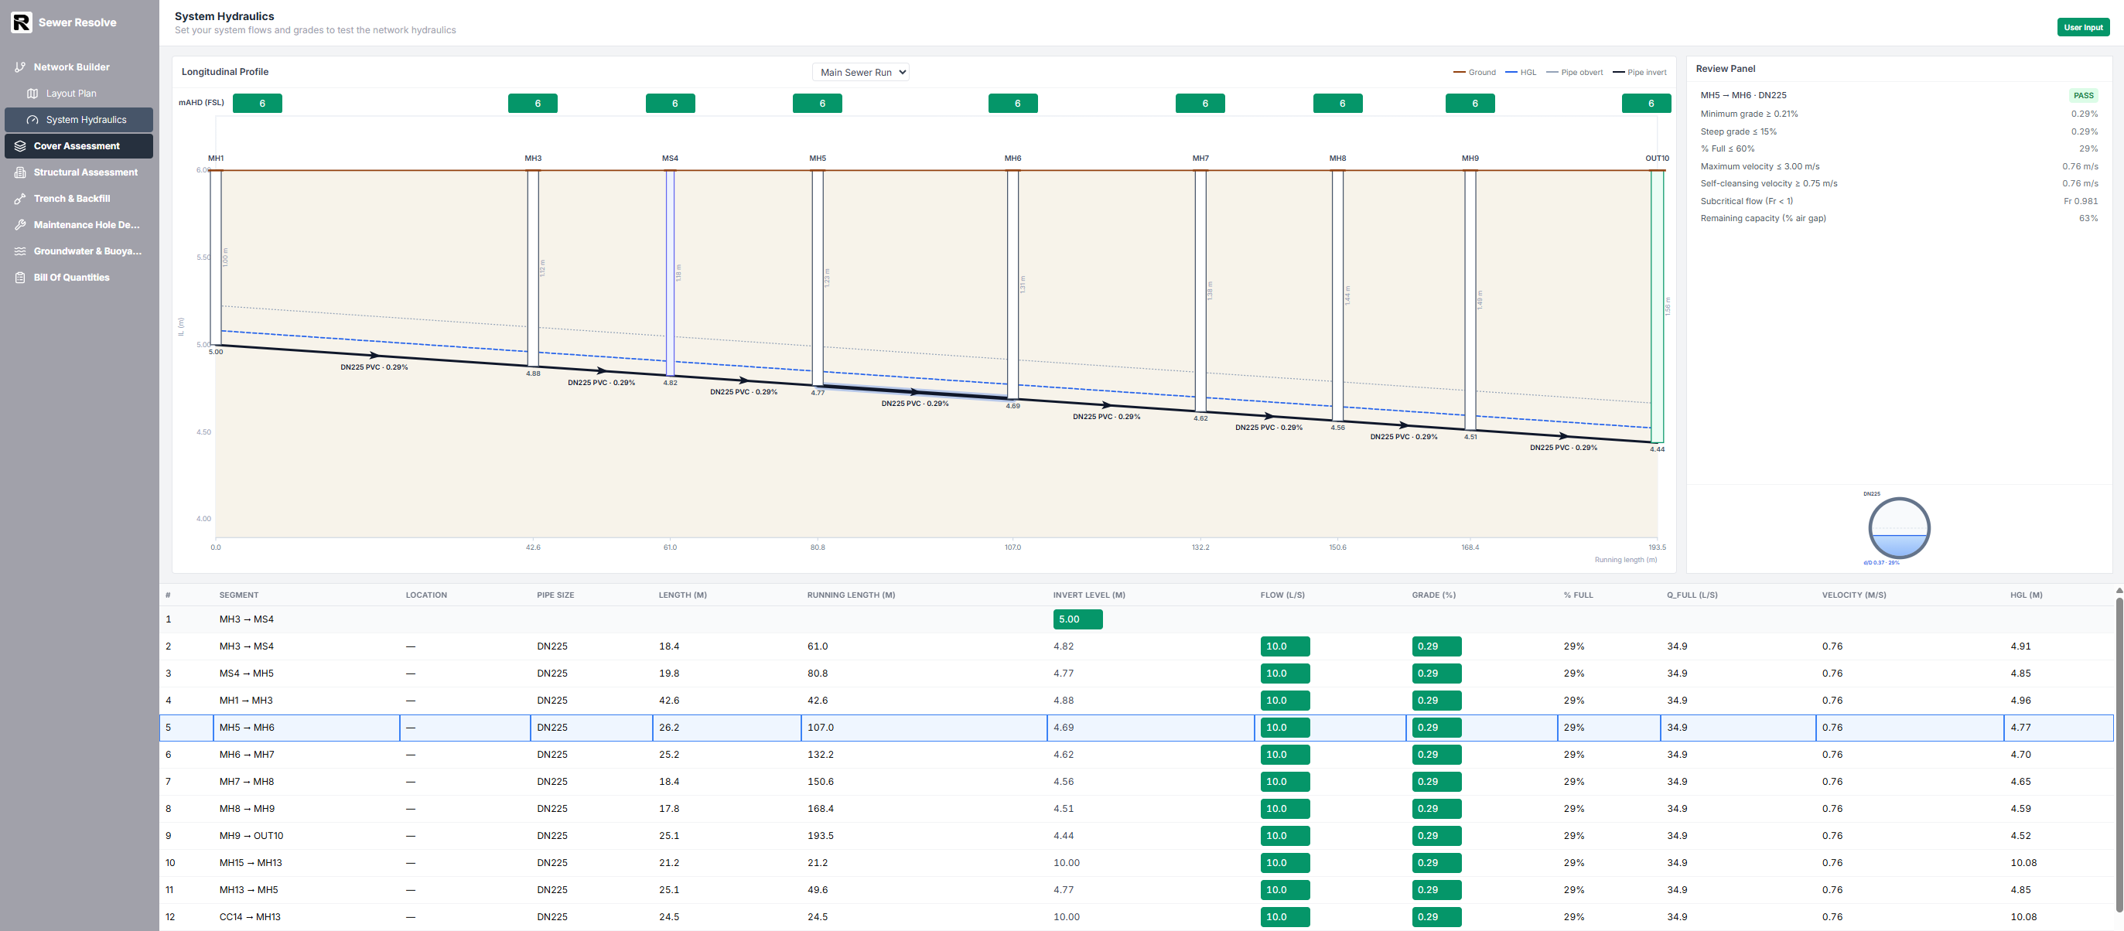The height and width of the screenshot is (931, 2124).
Task: Click the Cover Assessment layers icon
Action: tap(20, 146)
